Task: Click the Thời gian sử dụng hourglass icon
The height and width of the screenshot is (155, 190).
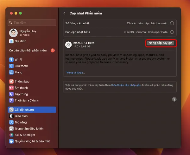Action: (x=11, y=100)
